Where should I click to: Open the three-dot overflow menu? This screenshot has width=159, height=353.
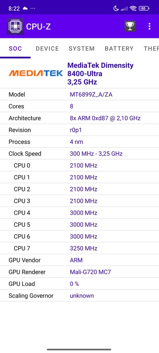coord(149,26)
